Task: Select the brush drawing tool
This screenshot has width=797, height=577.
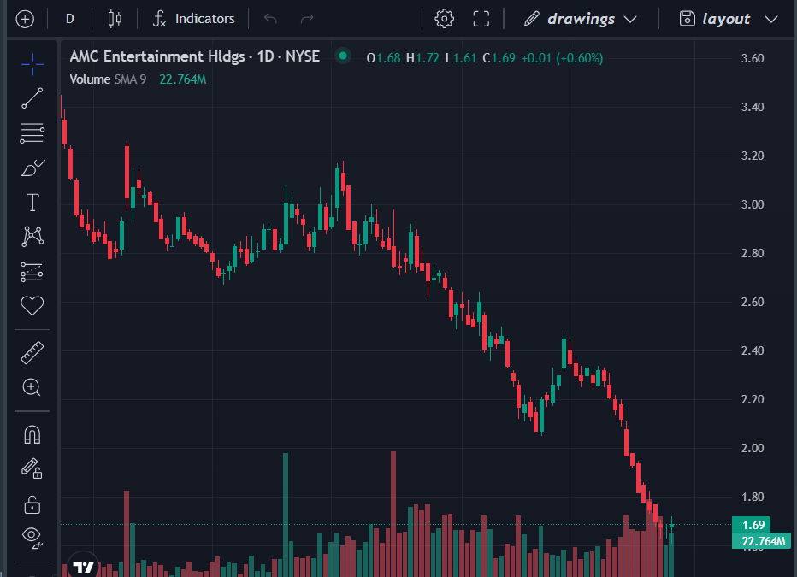Action: point(32,168)
